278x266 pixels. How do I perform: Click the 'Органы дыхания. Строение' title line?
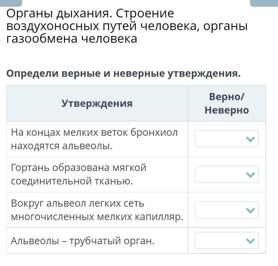[90, 13]
